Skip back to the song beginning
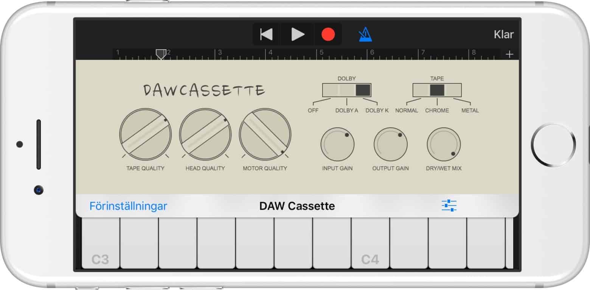 [x=266, y=34]
